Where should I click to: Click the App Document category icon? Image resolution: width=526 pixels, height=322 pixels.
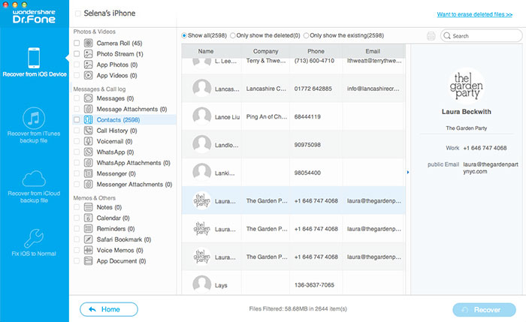coord(88,260)
